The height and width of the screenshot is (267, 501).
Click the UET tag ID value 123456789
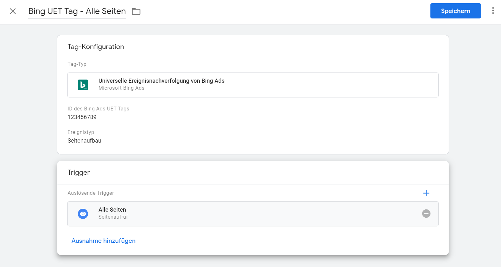pos(82,117)
